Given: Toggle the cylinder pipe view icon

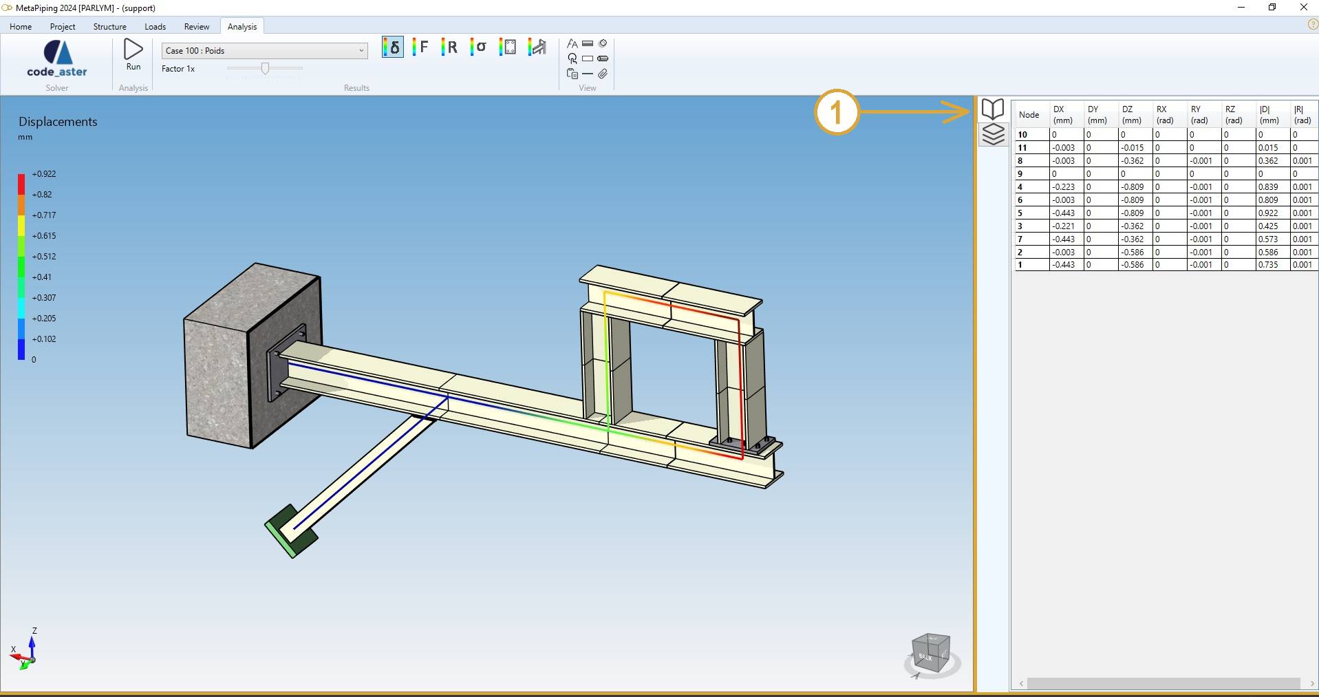Looking at the screenshot, I should click(x=603, y=58).
